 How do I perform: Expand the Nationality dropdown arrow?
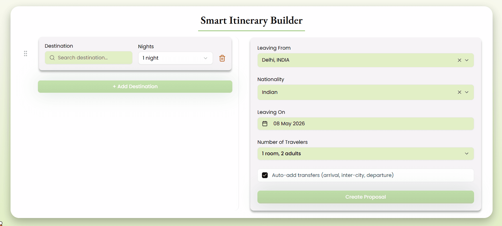[467, 92]
